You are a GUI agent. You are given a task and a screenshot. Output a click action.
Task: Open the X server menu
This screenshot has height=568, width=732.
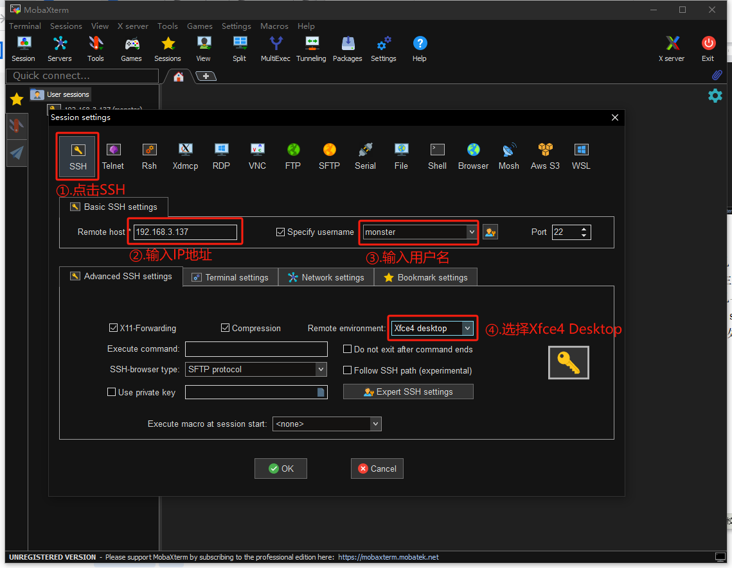[132, 26]
